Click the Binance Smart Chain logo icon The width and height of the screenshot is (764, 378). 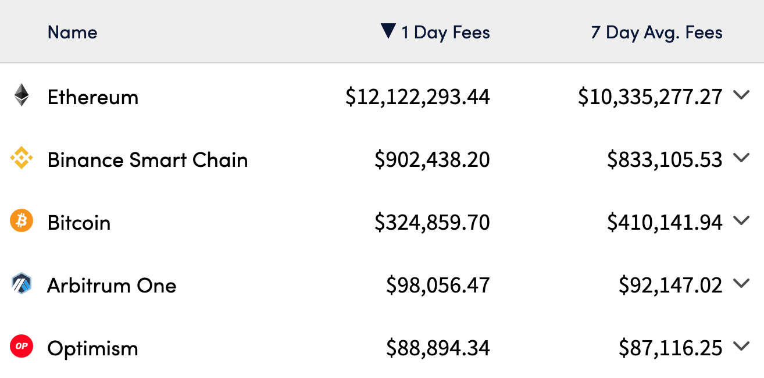(x=22, y=159)
